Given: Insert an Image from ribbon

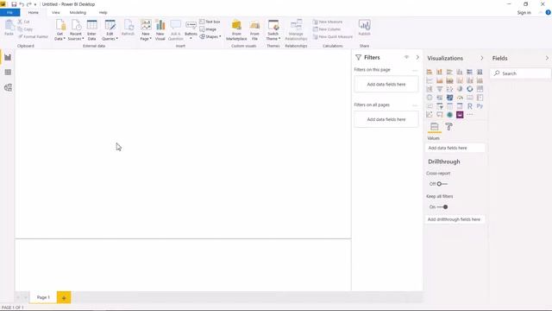Looking at the screenshot, I should click(x=208, y=29).
